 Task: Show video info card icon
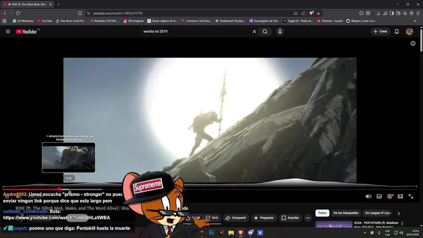[x=413, y=43]
